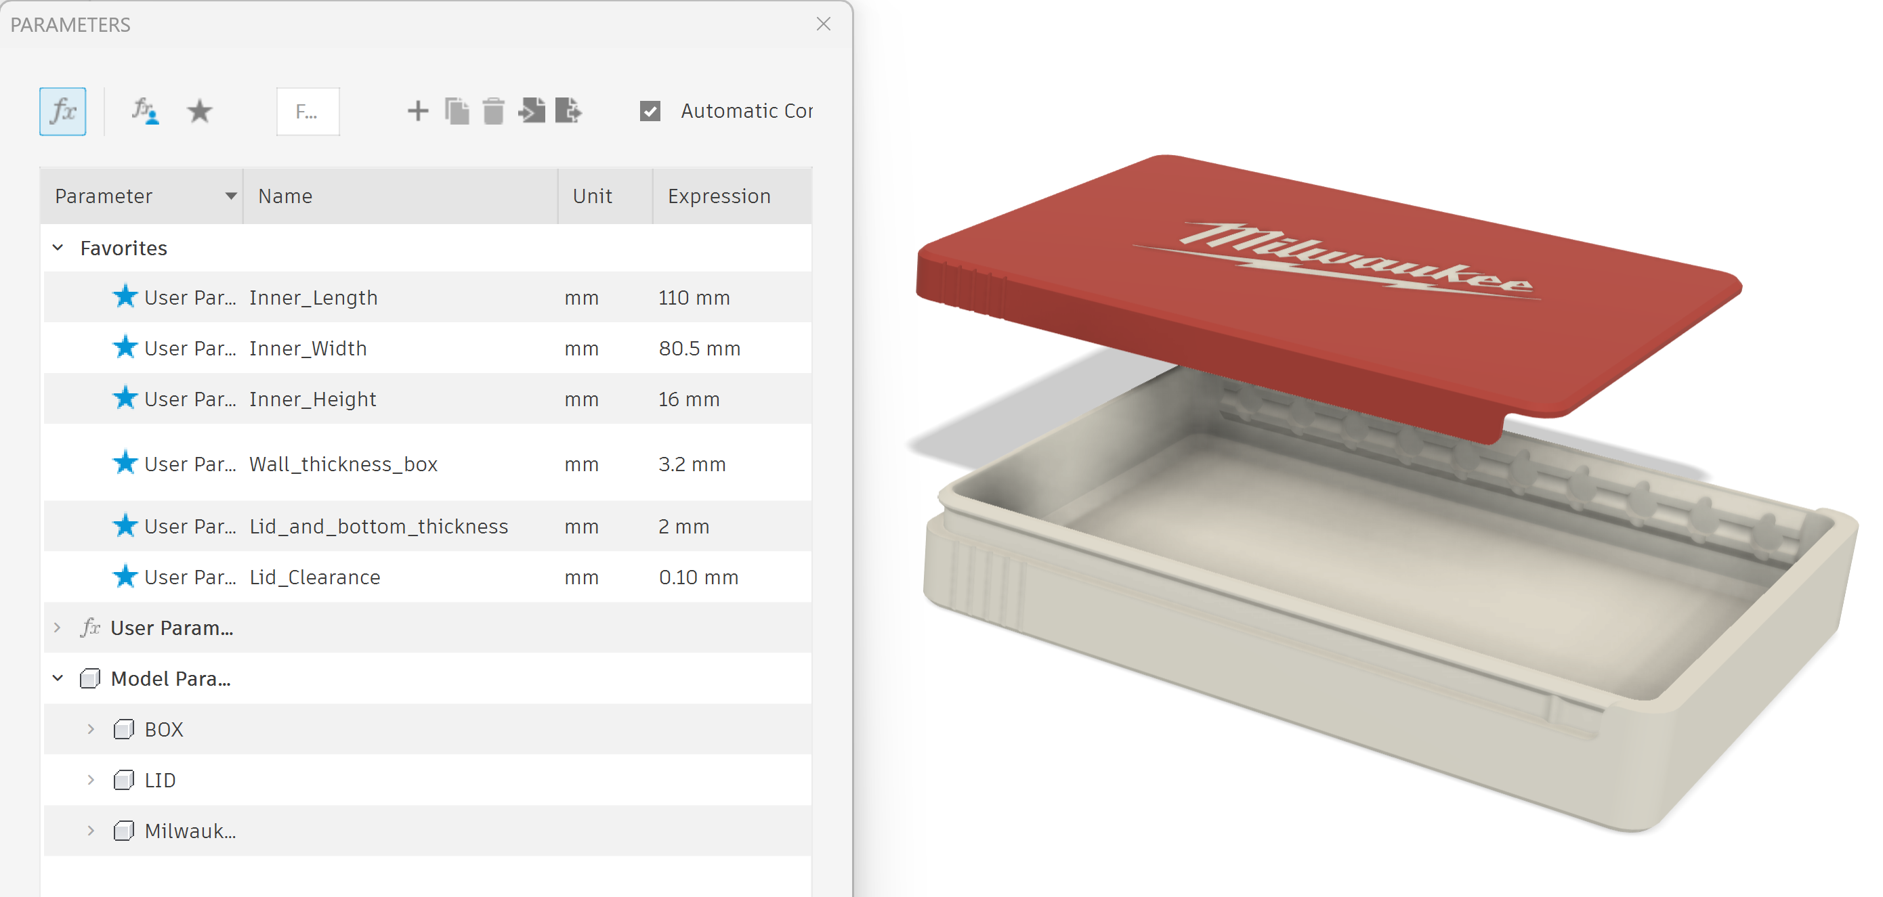The image size is (1883, 897).
Task: Click the filter search input field
Action: pos(308,112)
